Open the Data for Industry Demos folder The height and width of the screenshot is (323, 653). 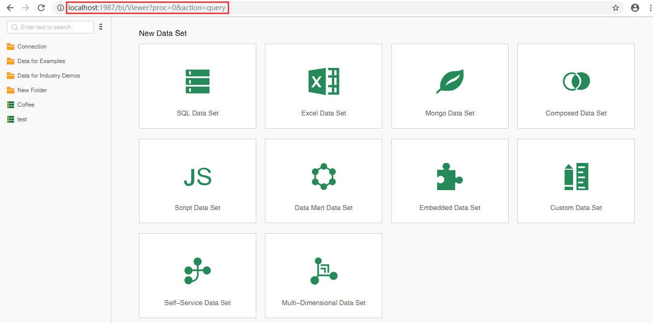tap(48, 76)
